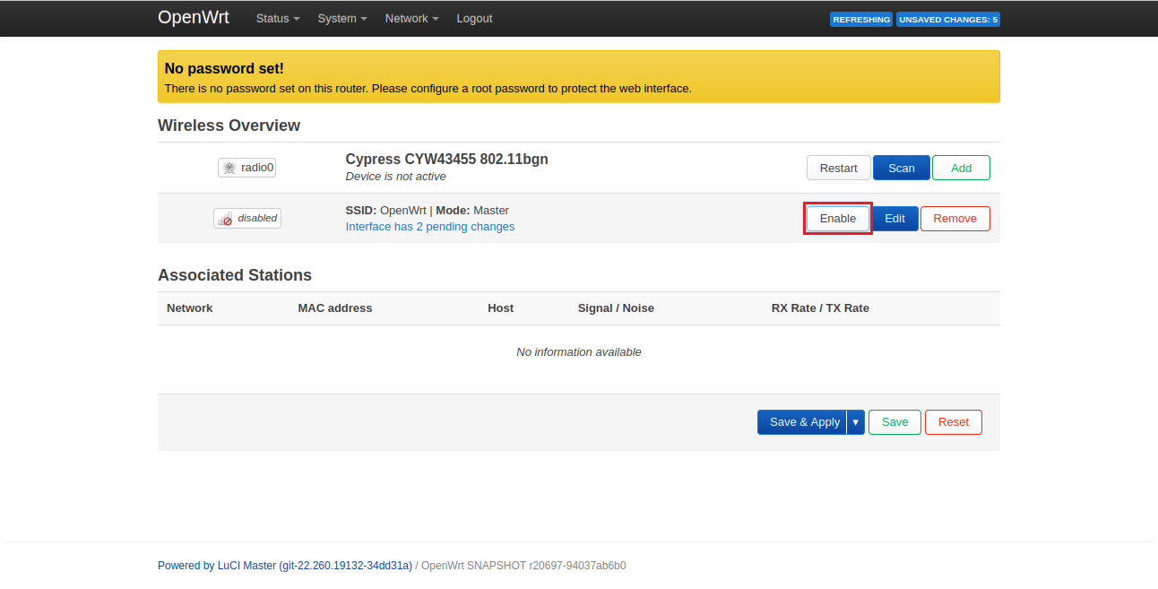Open the Network menu
The height and width of the screenshot is (589, 1158).
point(411,18)
